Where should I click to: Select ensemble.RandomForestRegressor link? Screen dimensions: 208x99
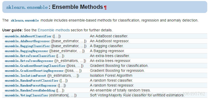31,85
